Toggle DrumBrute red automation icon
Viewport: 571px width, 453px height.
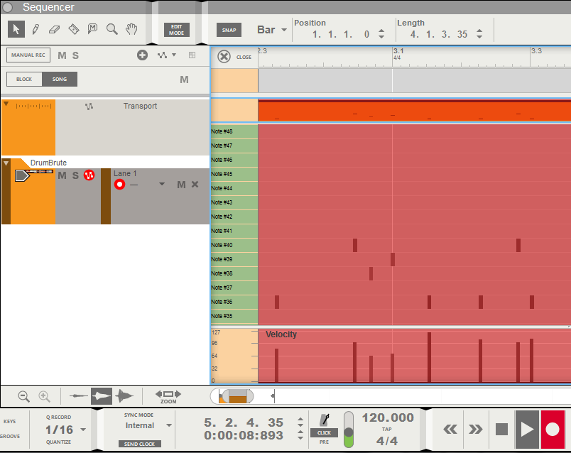pos(89,175)
